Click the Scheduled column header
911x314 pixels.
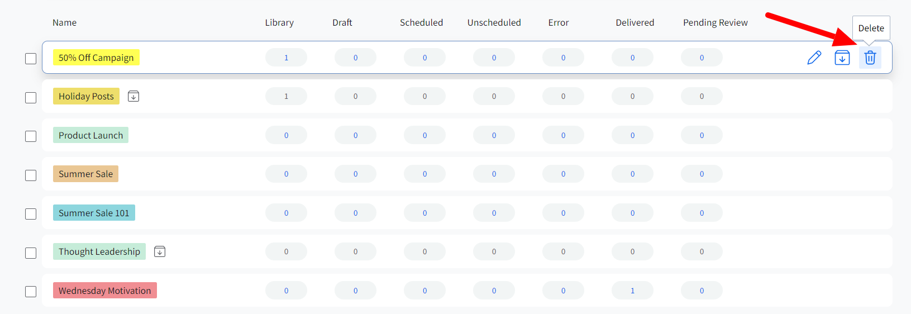point(421,23)
